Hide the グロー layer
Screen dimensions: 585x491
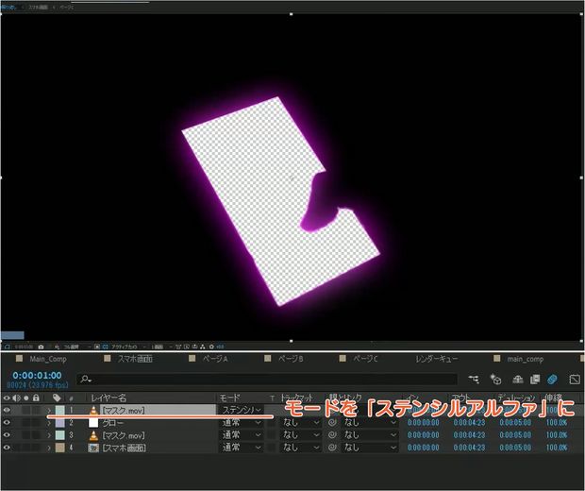[x=7, y=423]
